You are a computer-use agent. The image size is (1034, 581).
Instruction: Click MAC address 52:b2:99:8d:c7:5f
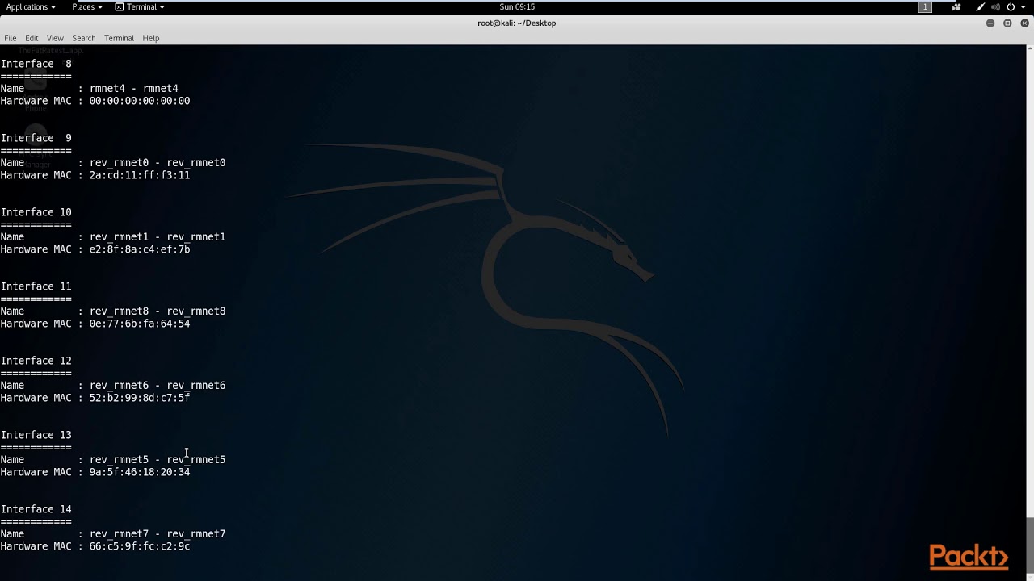pos(140,398)
